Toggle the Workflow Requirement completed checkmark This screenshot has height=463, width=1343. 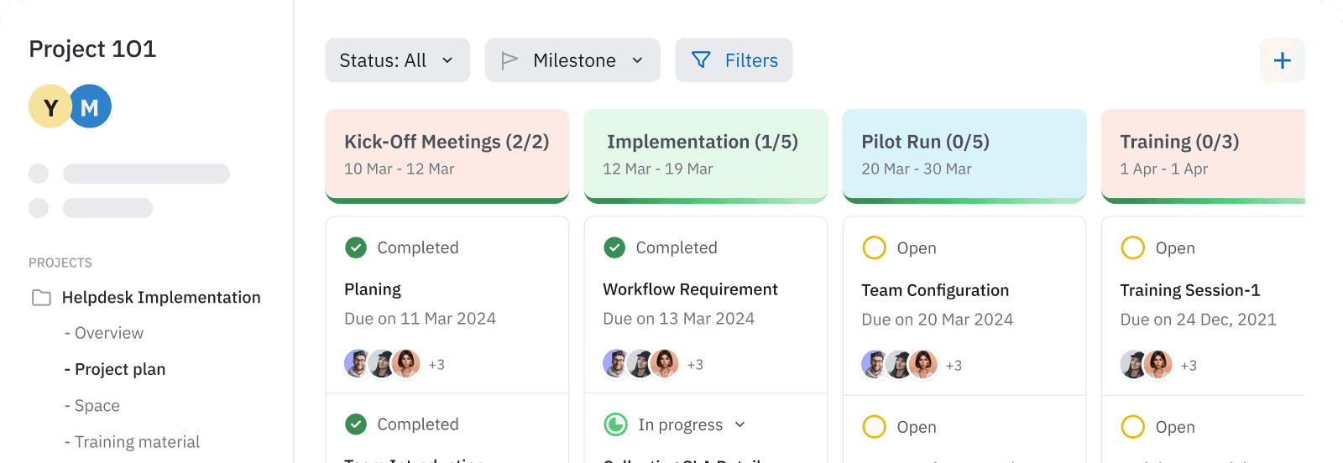tap(614, 247)
